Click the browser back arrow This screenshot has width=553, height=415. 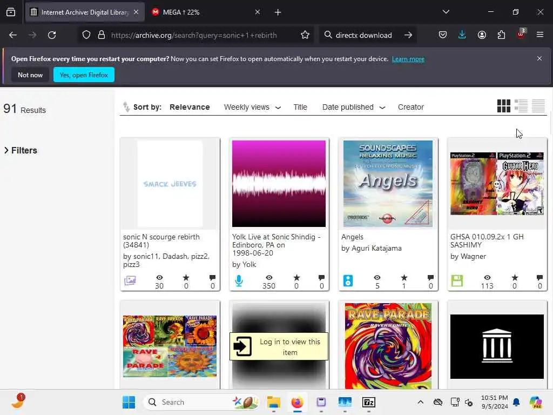[x=13, y=35]
